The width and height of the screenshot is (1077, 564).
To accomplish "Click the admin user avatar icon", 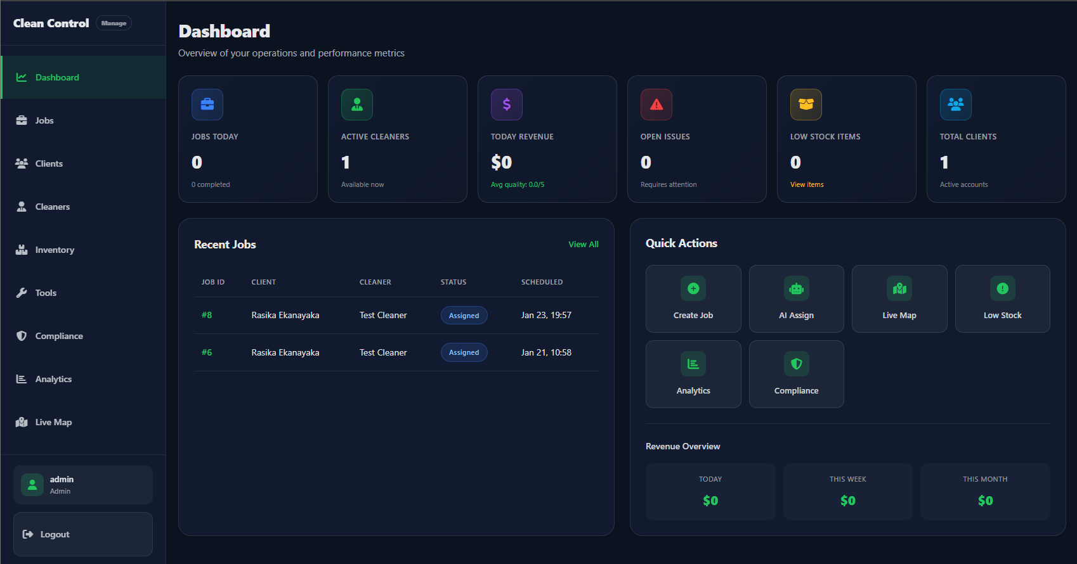I will click(x=32, y=485).
